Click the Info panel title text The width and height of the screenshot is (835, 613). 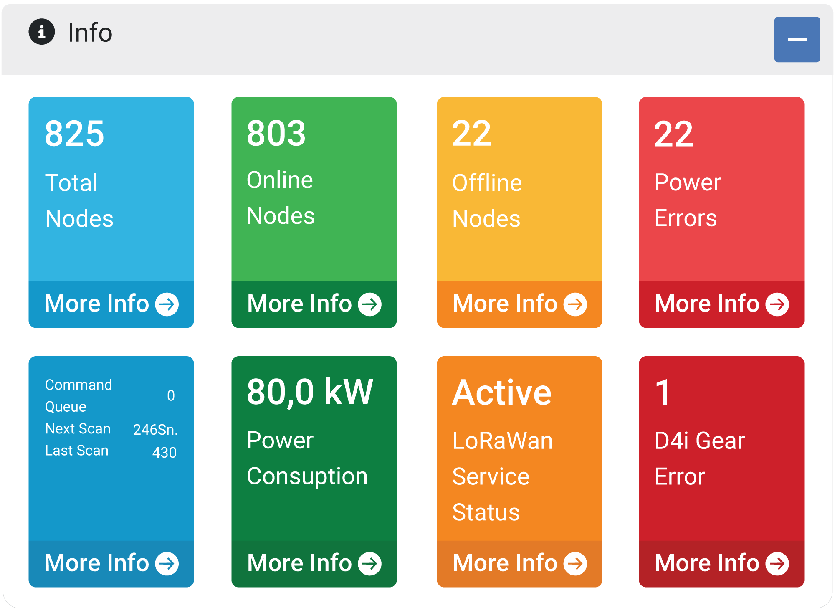tap(90, 33)
